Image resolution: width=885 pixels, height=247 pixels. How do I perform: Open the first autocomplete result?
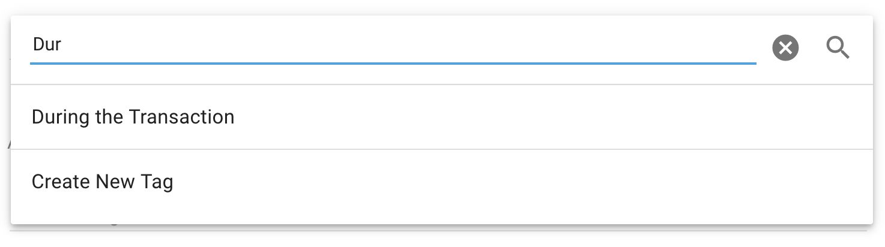tap(133, 117)
